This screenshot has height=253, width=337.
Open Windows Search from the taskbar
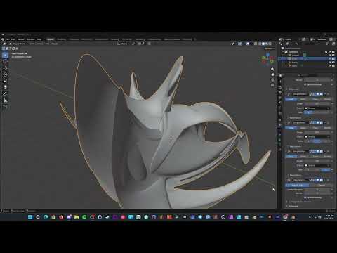38,217
